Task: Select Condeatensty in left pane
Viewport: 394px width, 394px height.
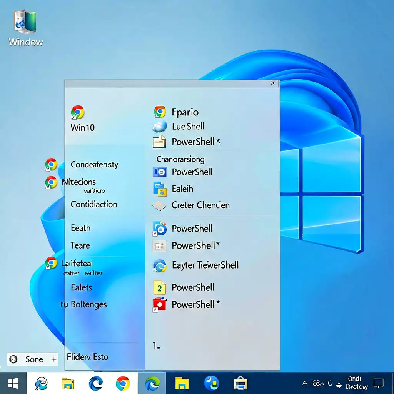Action: coord(94,165)
